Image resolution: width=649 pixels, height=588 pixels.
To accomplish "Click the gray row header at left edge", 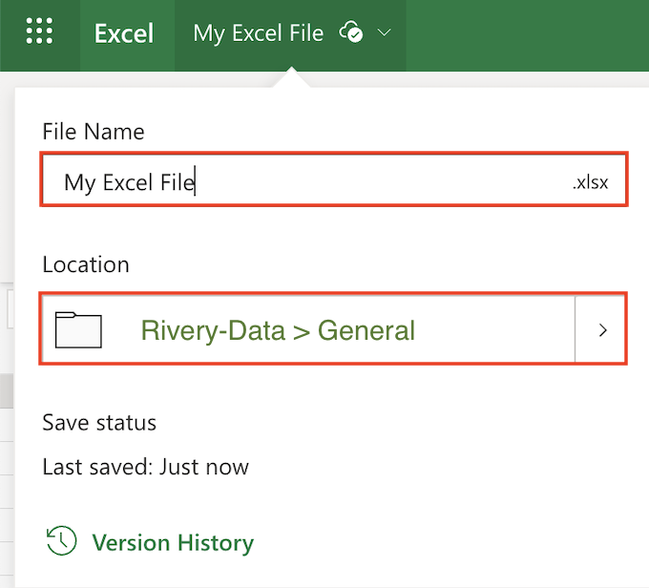I will pos(7,390).
